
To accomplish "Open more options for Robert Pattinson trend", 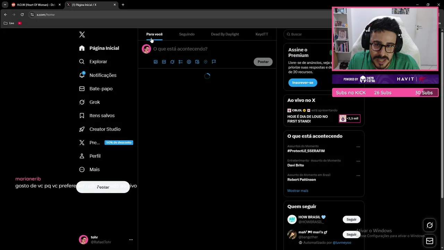I will tap(358, 176).
